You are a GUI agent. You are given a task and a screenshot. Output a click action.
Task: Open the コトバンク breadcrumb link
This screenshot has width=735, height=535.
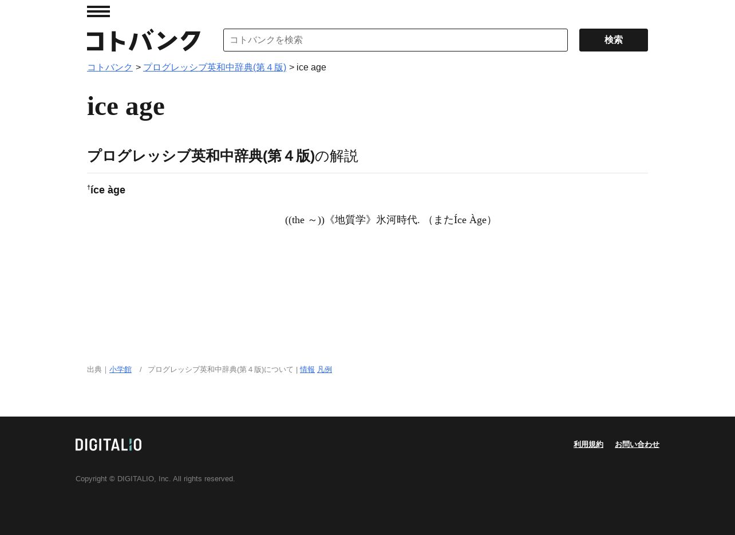coord(110,68)
